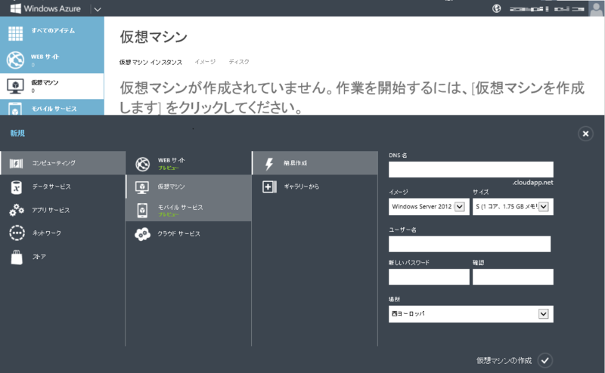Screen dimensions: 605x373
Task: Click the ギャラリーから plus icon
Action: [269, 187]
